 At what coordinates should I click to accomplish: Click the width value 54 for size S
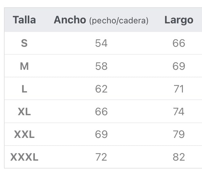(x=101, y=43)
